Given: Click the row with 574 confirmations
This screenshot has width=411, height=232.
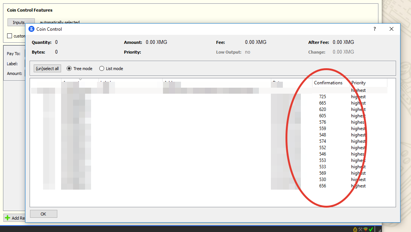Looking at the screenshot, I should (209, 141).
